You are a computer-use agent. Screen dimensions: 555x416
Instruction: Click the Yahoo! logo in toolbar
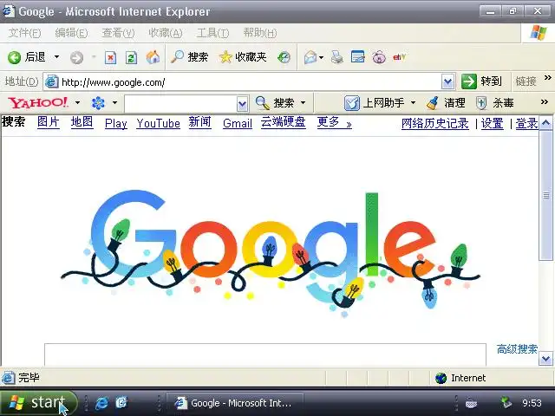point(38,102)
